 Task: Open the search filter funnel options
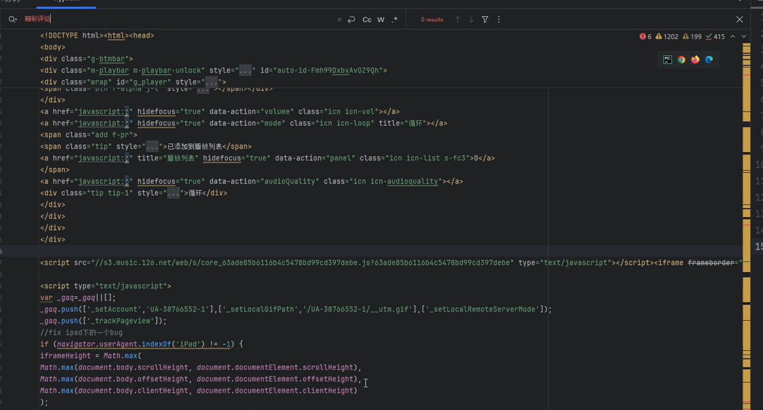pyautogui.click(x=485, y=19)
